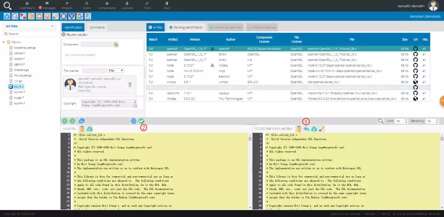Click the cloud upload icon in blue toolbar
Screen dimensions: 444x217
tap(7, 16)
